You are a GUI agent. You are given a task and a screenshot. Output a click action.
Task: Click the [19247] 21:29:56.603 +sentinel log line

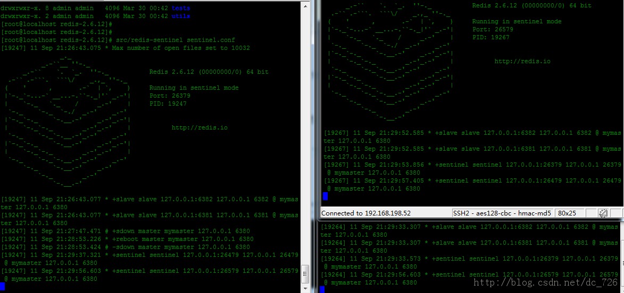149,275
